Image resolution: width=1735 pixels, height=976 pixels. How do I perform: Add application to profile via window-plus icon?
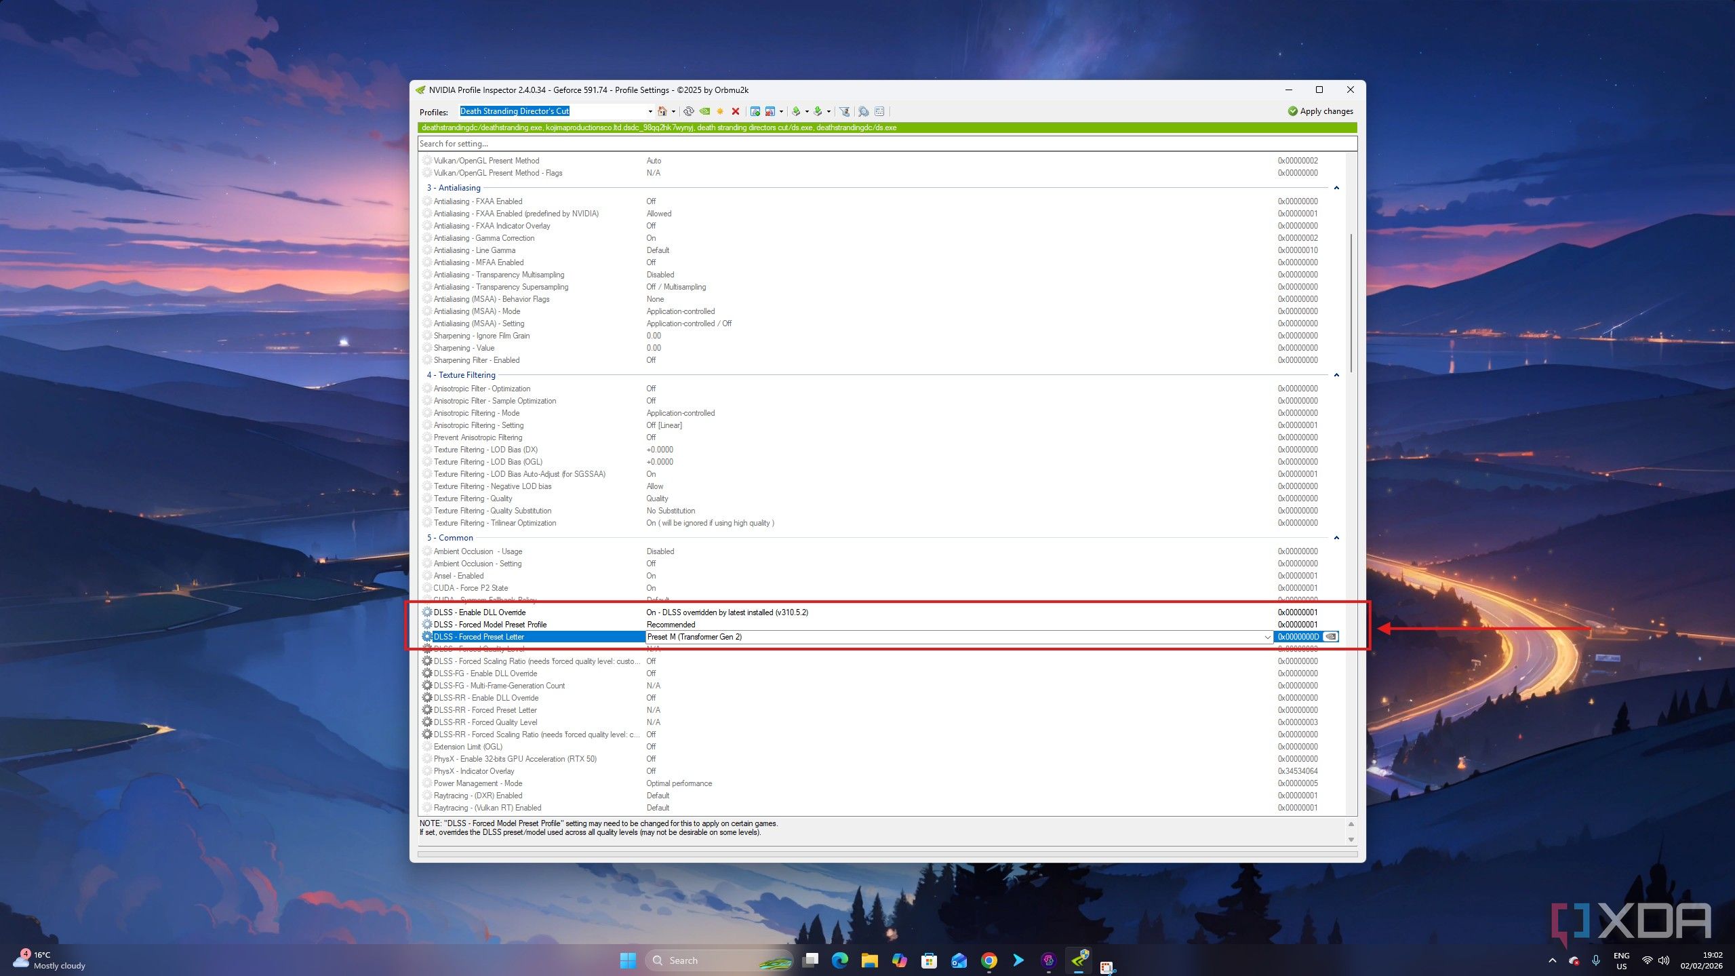(x=755, y=111)
